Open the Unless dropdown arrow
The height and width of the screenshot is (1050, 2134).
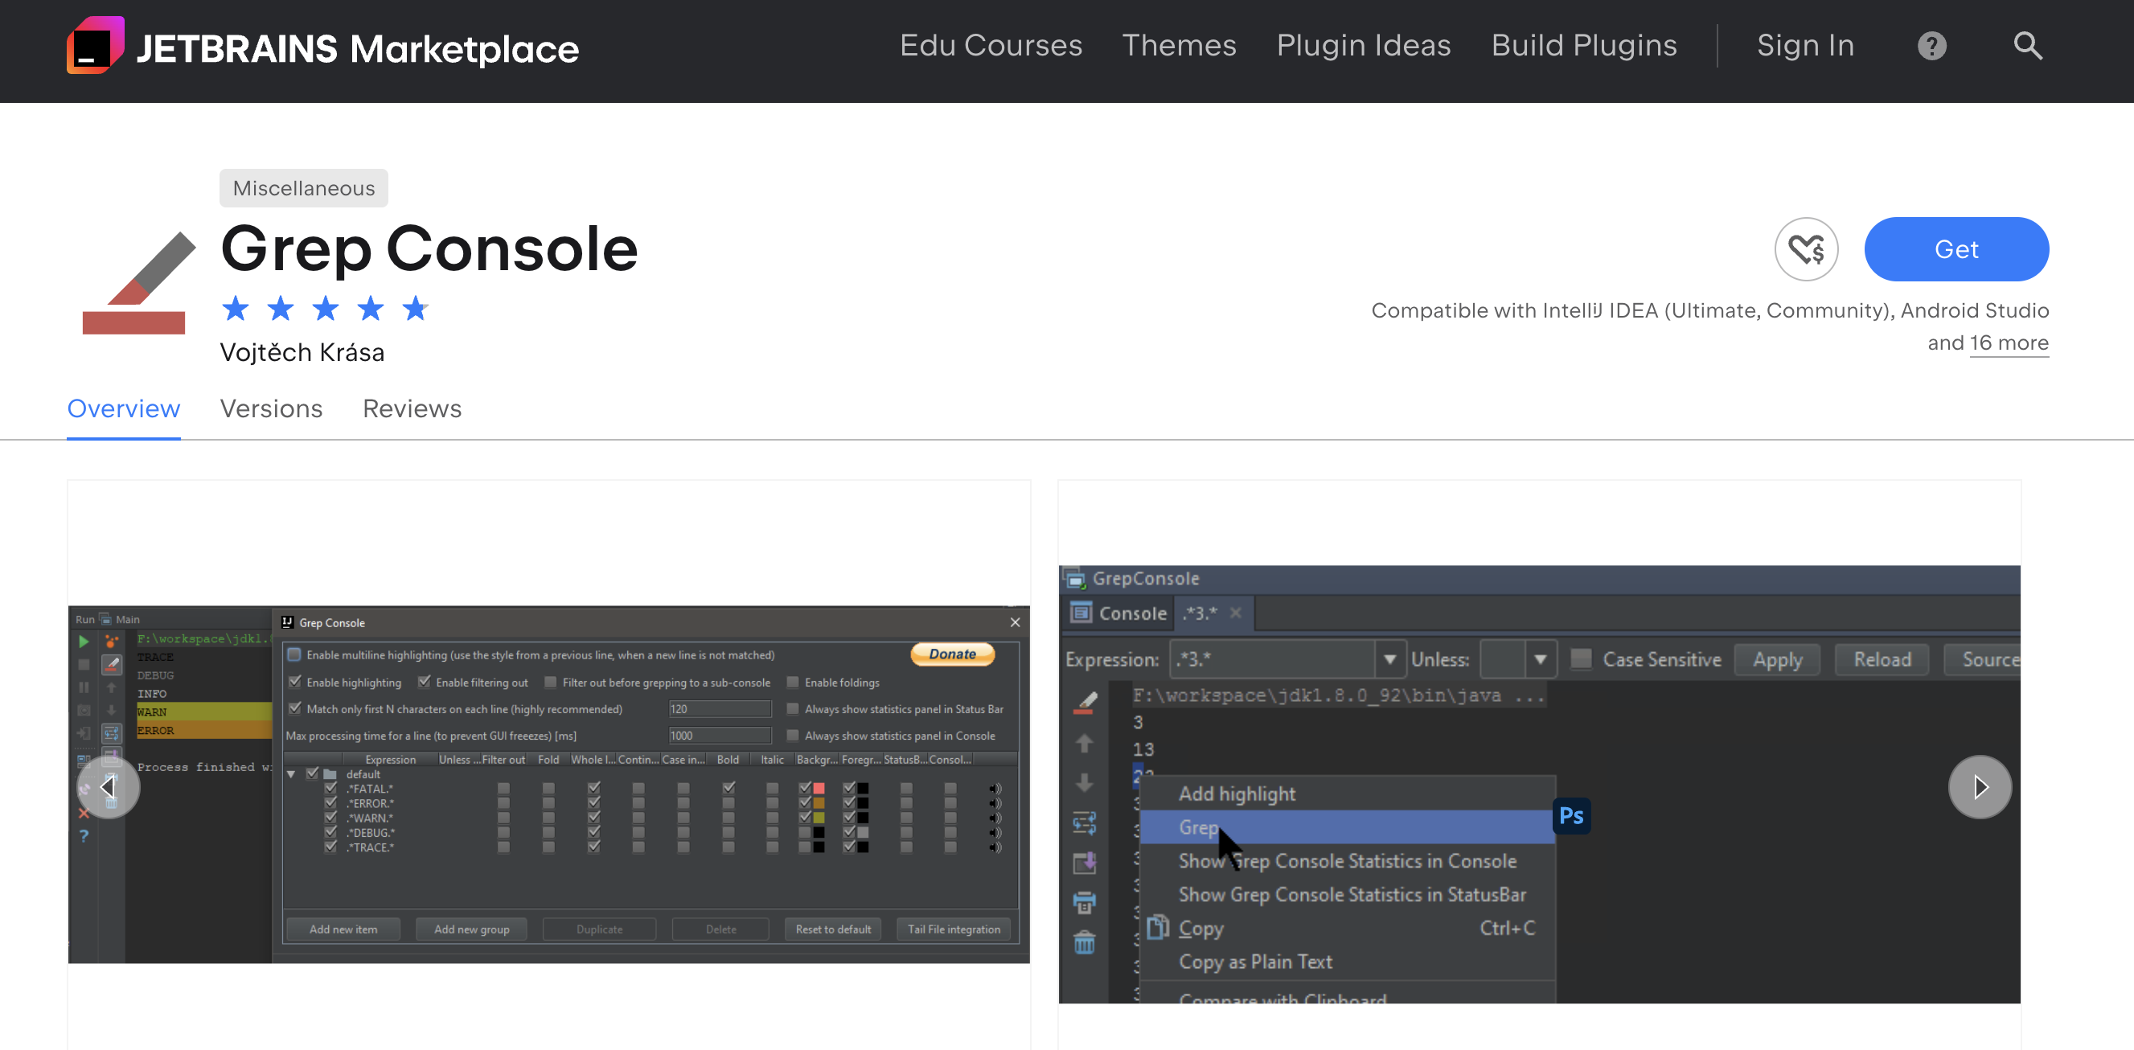(x=1540, y=660)
